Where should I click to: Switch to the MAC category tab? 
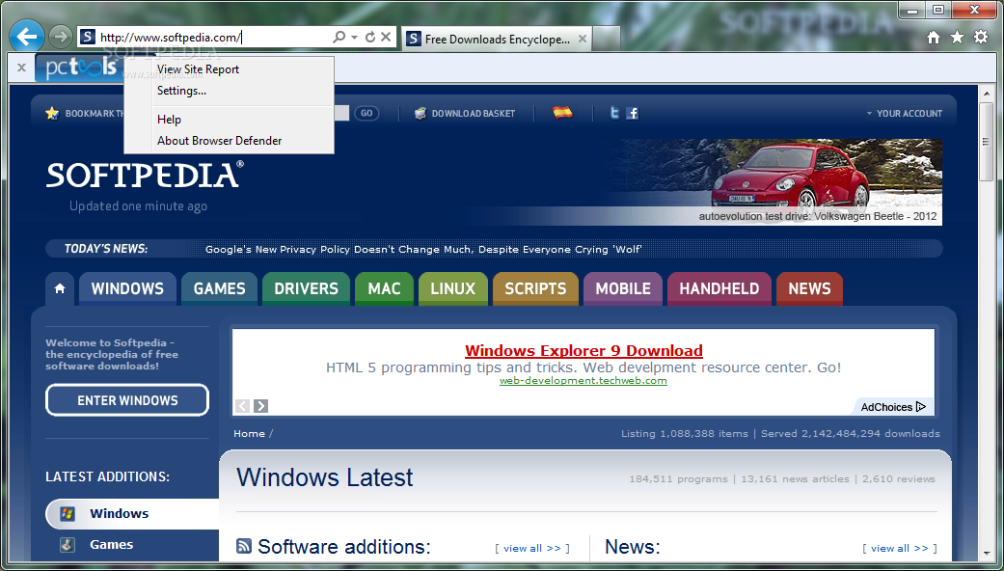[384, 288]
